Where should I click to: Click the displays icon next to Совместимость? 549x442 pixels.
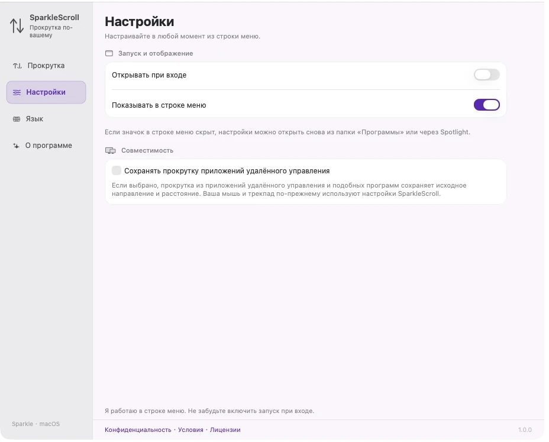[x=110, y=151]
